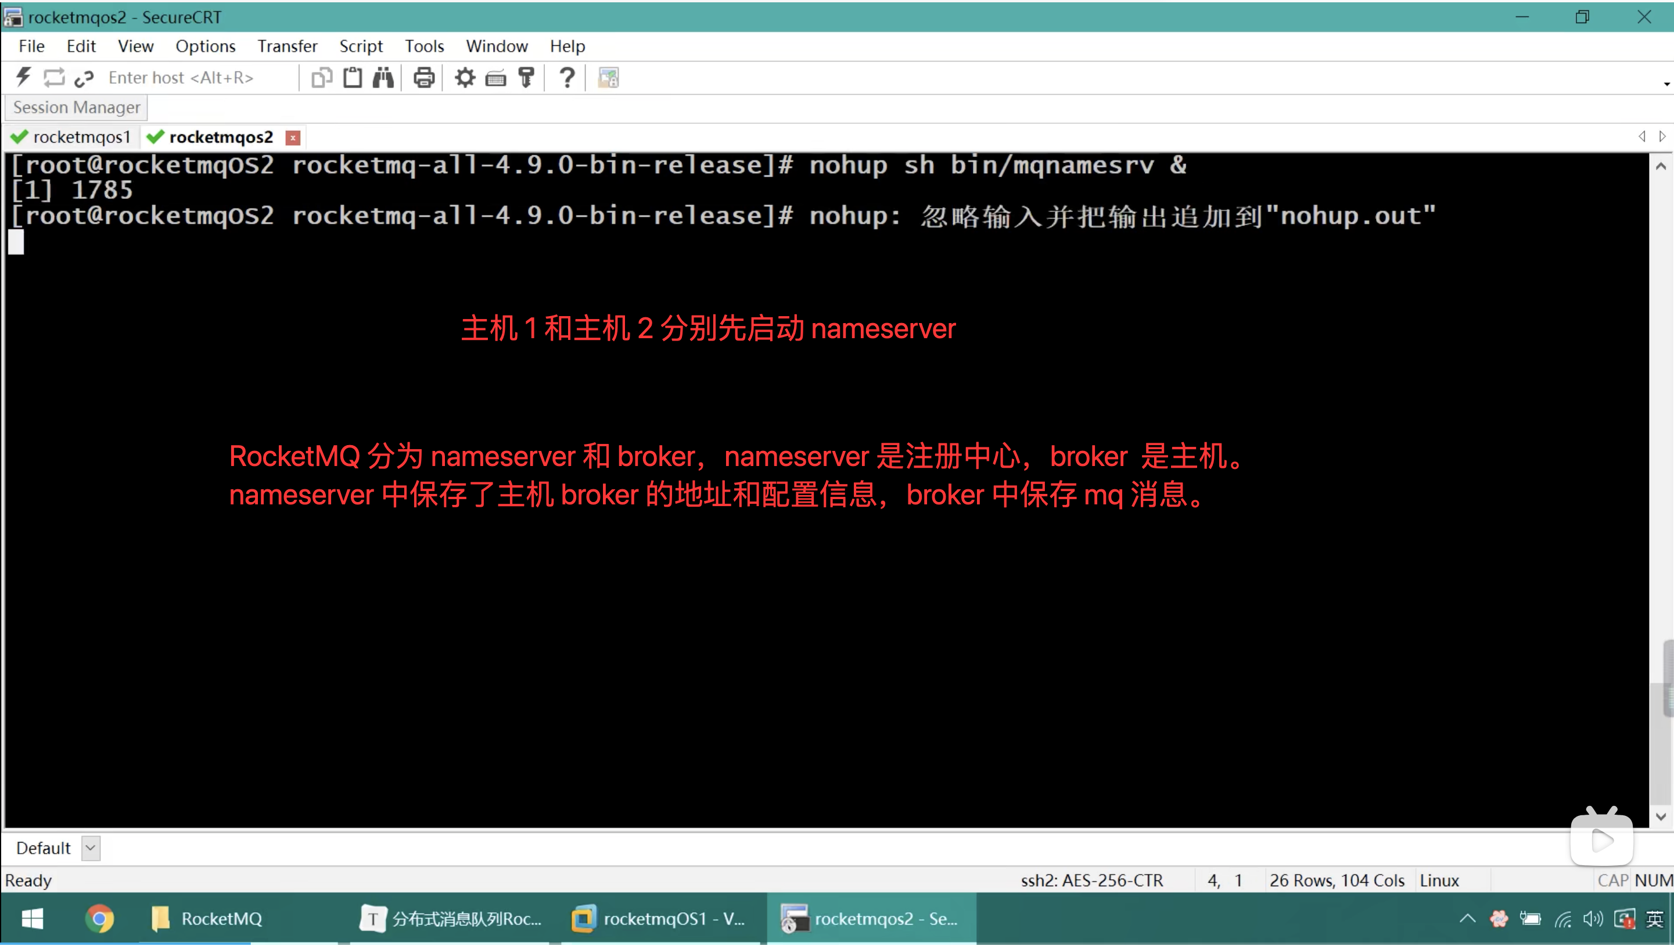Open the Keymap Editor keyboard icon
The image size is (1674, 946).
(495, 77)
